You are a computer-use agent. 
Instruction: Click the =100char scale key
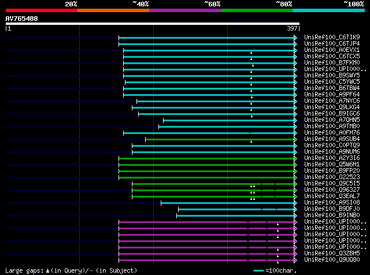[x=275, y=271]
